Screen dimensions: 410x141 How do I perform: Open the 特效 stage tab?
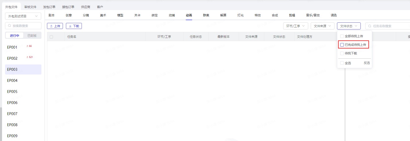(x=258, y=15)
